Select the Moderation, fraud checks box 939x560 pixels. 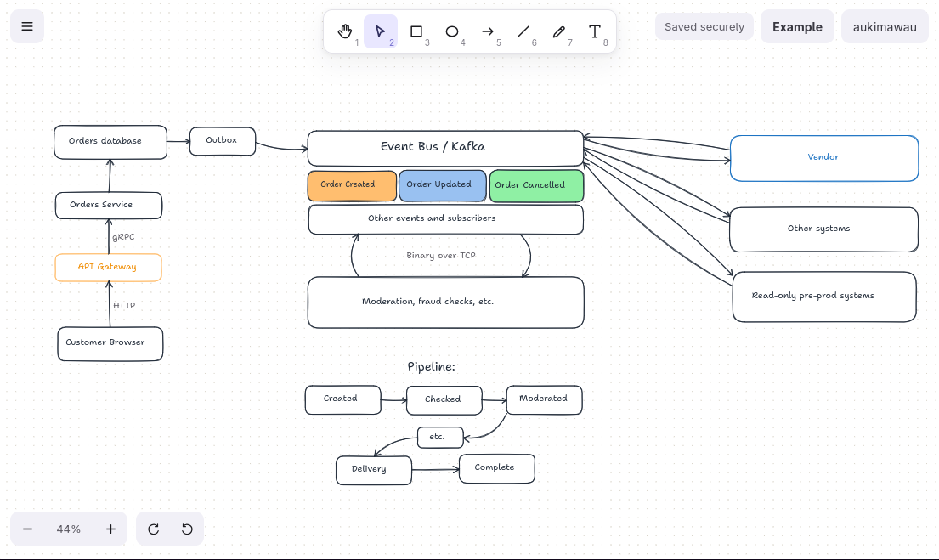point(445,303)
